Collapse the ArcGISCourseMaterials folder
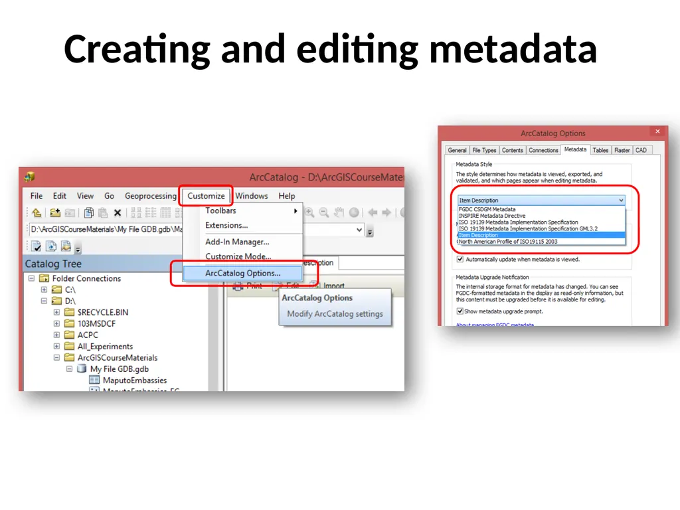The image size is (680, 510). pos(57,357)
